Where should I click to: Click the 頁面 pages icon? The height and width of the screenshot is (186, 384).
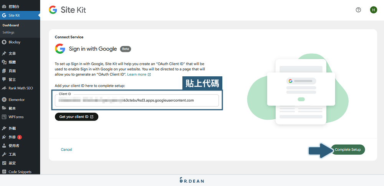[4, 71]
